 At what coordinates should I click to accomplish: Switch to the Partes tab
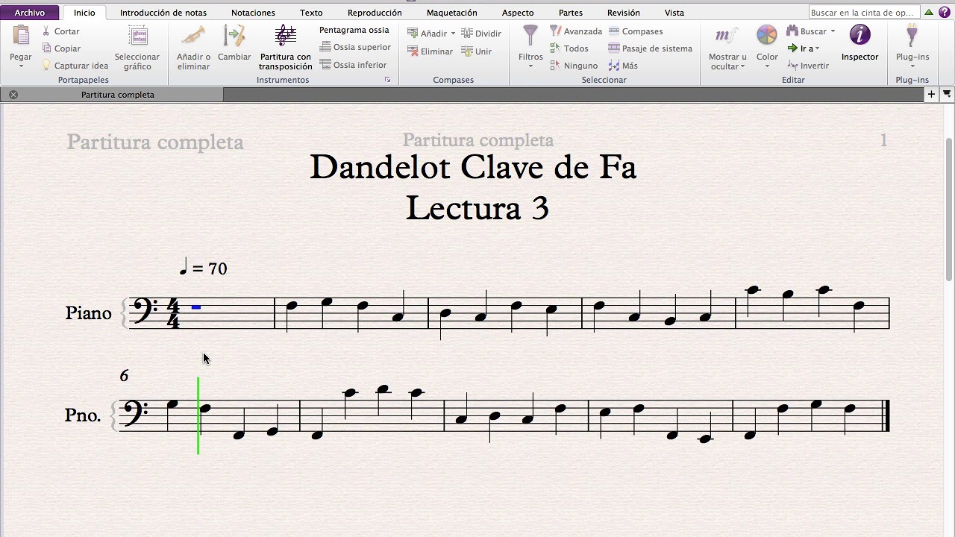click(x=570, y=13)
